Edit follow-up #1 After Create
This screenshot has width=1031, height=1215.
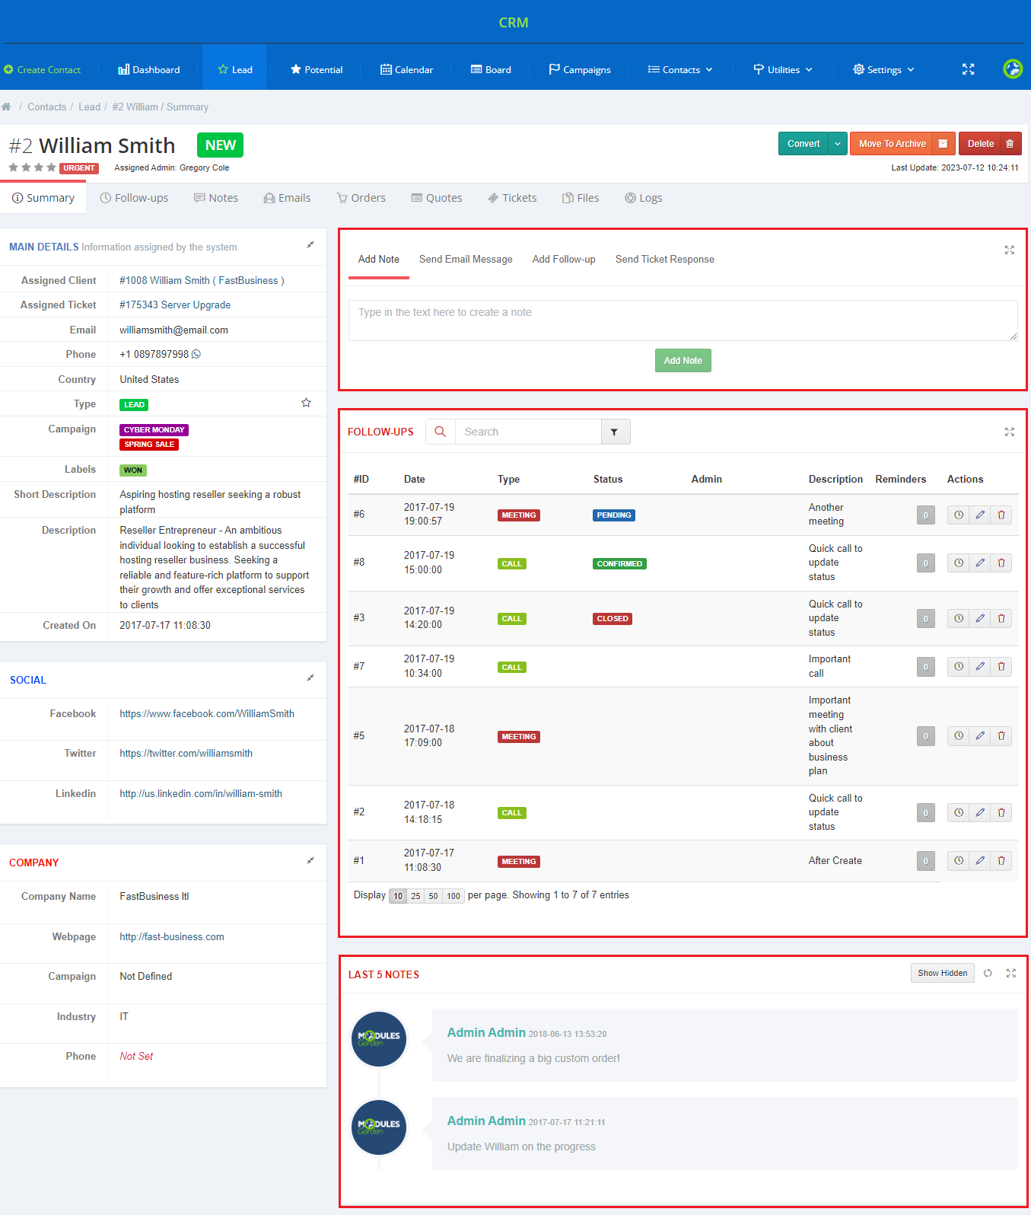pyautogui.click(x=980, y=860)
